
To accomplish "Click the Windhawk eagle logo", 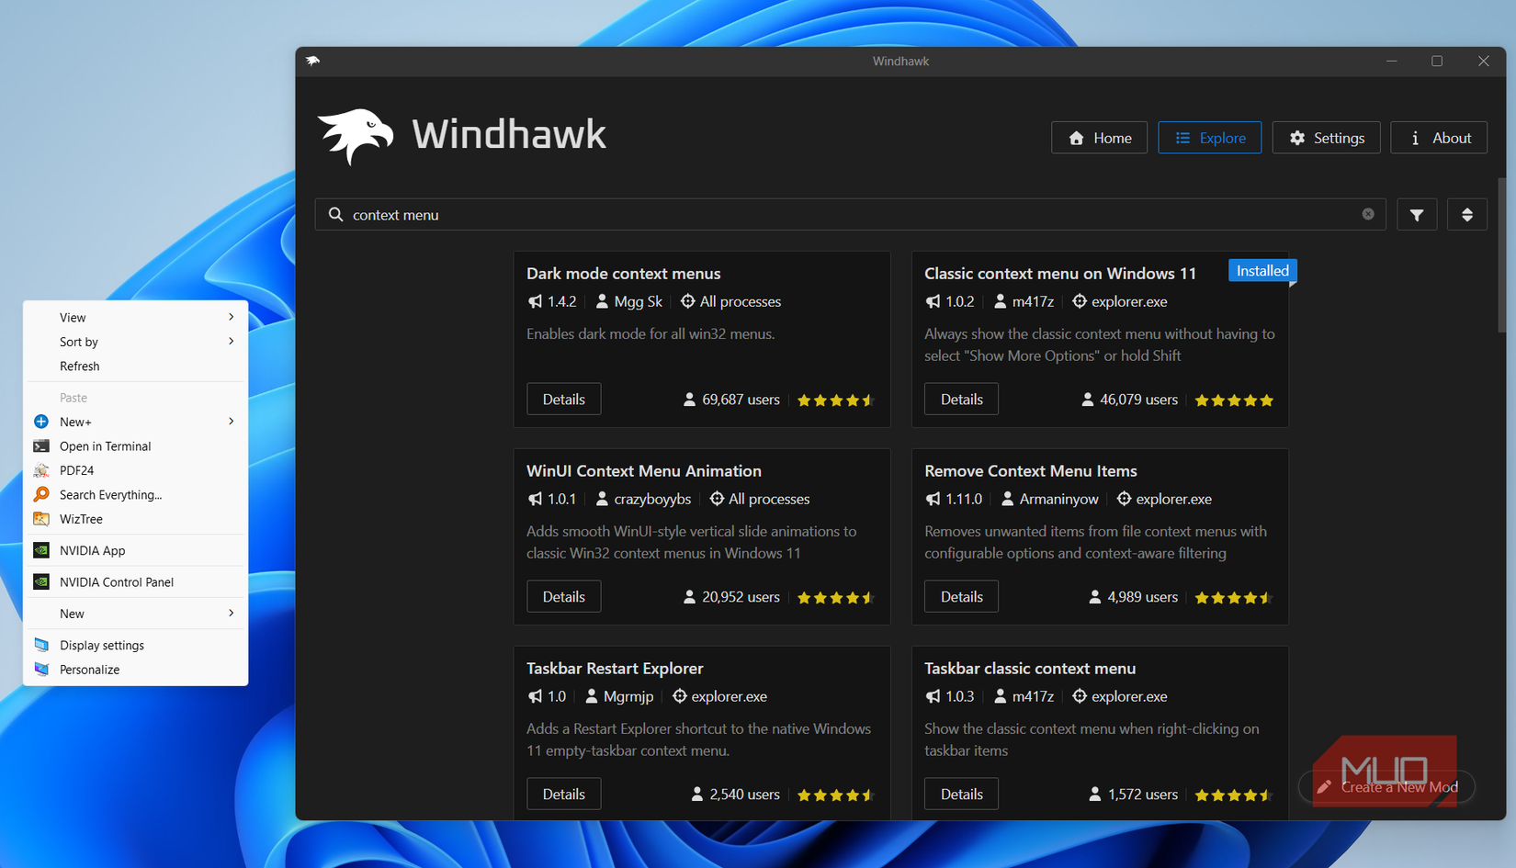I will (x=356, y=137).
